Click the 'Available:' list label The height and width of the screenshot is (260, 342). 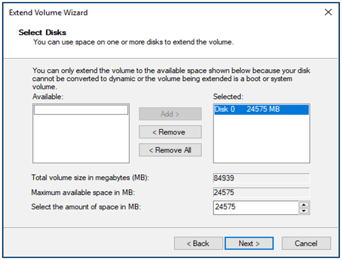[48, 97]
